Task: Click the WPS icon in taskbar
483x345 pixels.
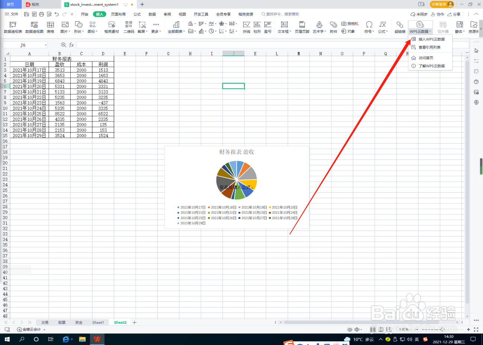Action: 97,339
